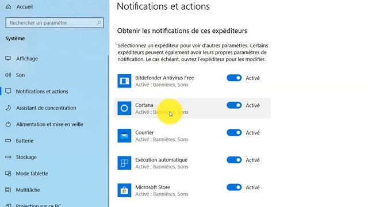The image size is (368, 207).
Task: Click the Notifications et actions icon
Action: pos(8,91)
